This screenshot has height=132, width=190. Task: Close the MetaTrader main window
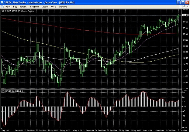(187, 2)
